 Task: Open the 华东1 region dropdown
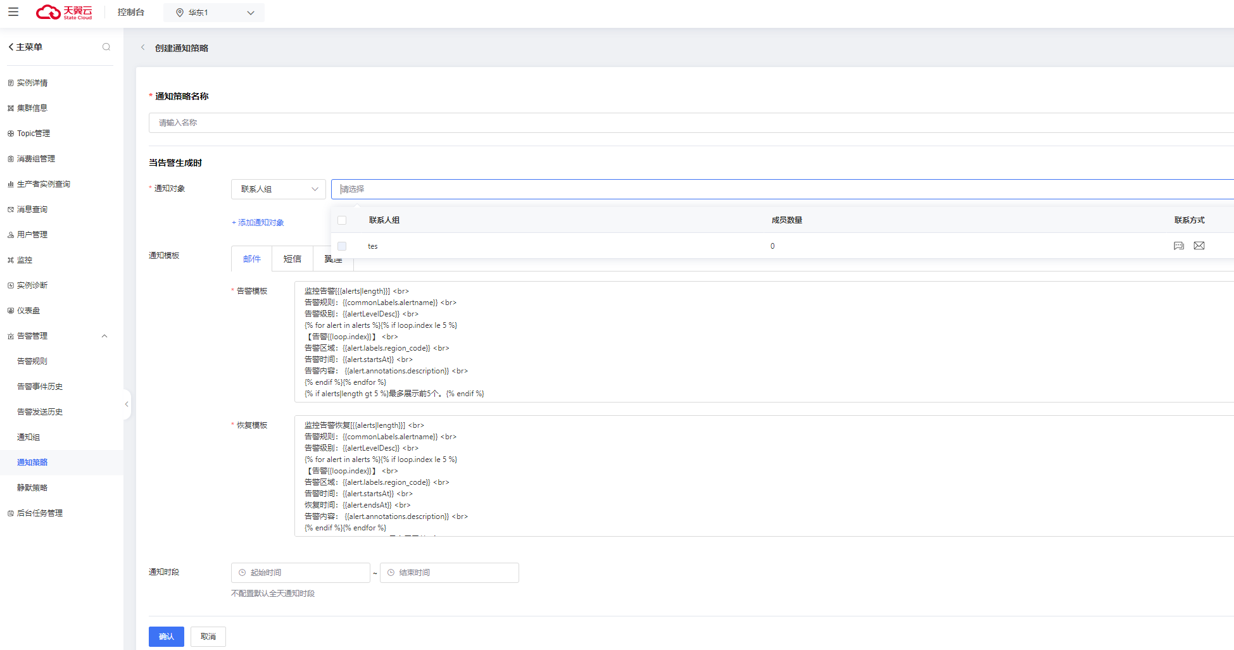214,13
